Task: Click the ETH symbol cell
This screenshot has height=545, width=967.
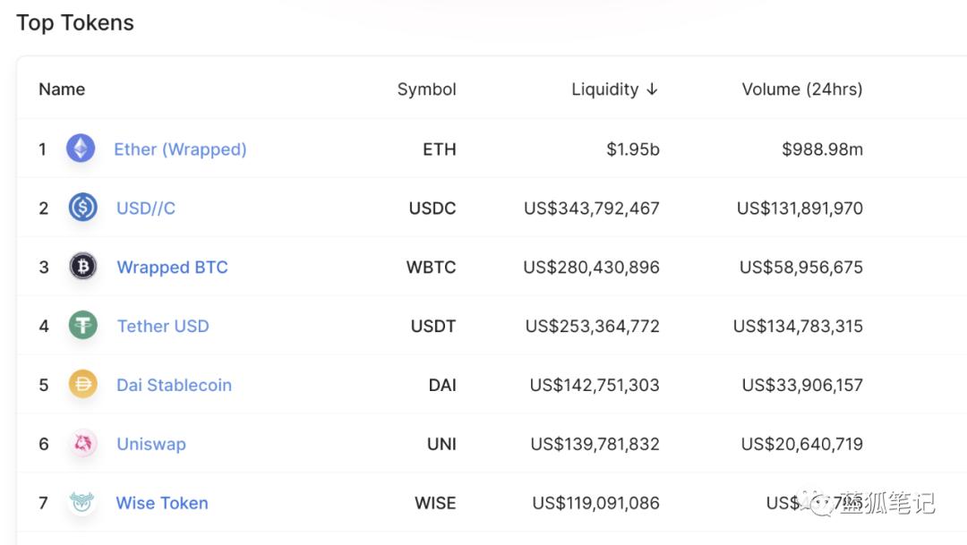Action: tap(440, 149)
